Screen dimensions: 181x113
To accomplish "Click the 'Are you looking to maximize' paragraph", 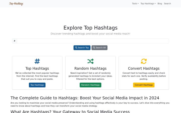I will [90, 104].
